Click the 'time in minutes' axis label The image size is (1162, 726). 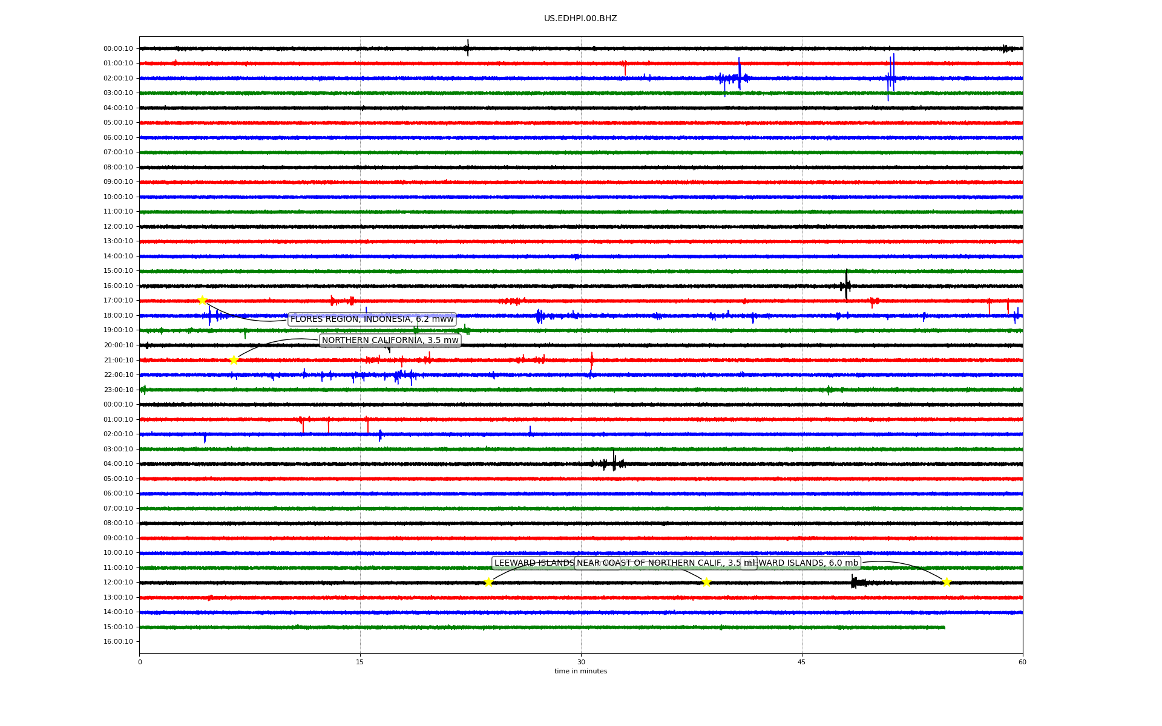click(x=580, y=671)
